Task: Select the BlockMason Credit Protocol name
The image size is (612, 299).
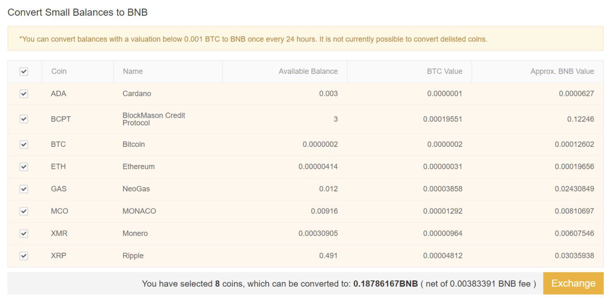Action: [153, 119]
